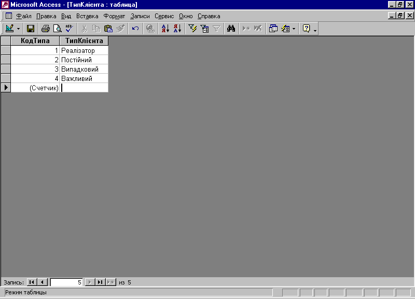The image size is (415, 299).
Task: Undo the last action with the arrow icon
Action: [135, 29]
